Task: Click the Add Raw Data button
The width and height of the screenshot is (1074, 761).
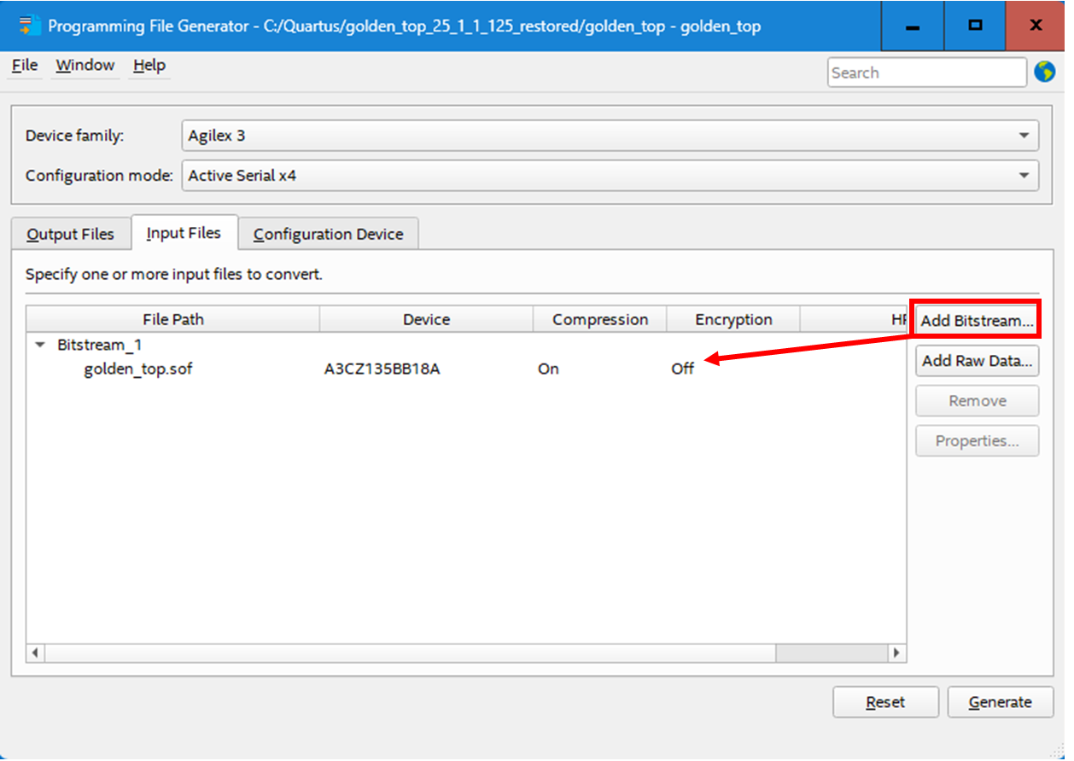Action: pos(977,361)
